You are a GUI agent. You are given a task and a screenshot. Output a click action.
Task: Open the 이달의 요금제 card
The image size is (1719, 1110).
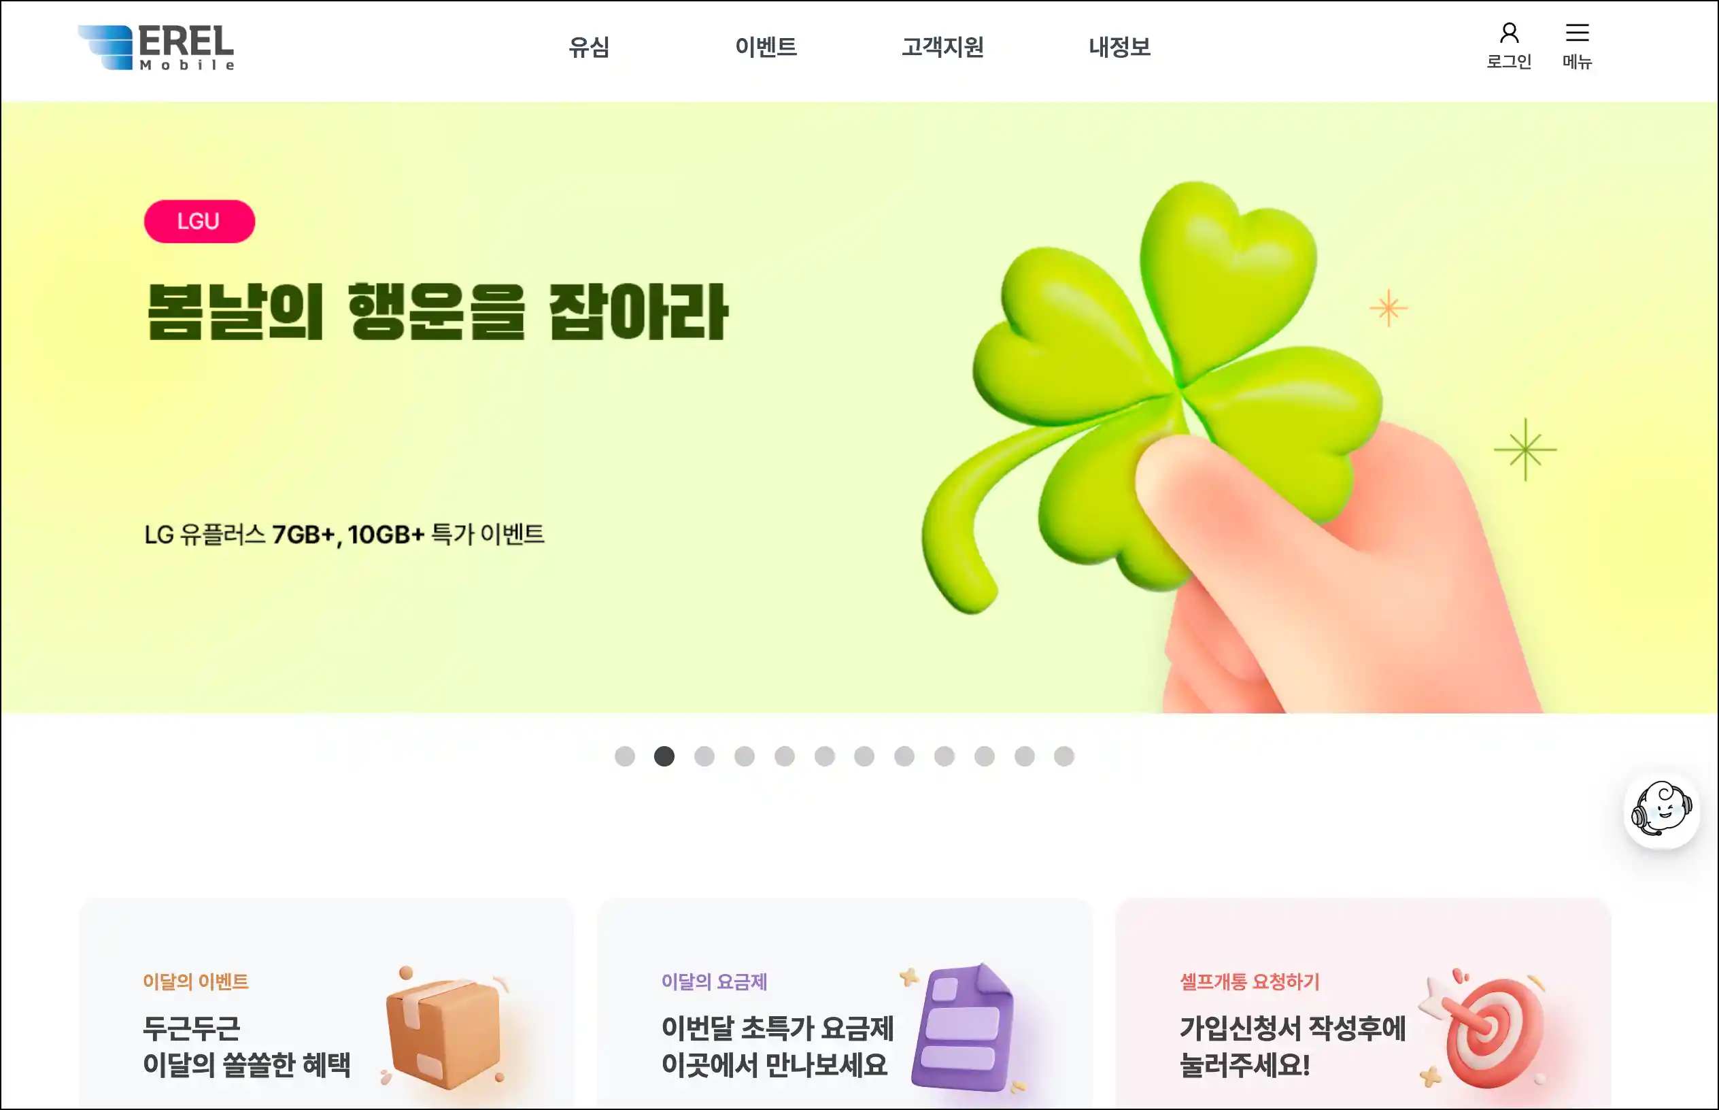tap(845, 1003)
